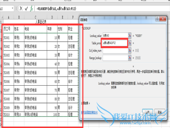This screenshot has width=170, height=128.
Task: Click the 电话 header cell
Action: click(x=35, y=29)
